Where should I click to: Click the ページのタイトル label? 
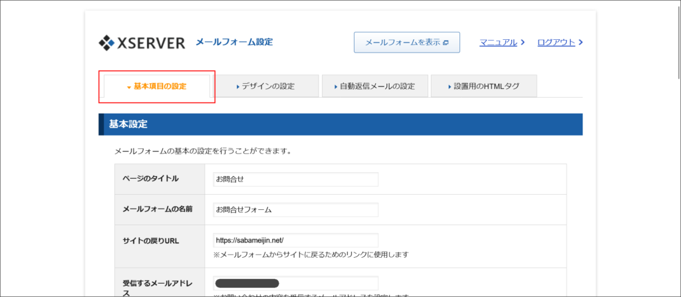[151, 179]
